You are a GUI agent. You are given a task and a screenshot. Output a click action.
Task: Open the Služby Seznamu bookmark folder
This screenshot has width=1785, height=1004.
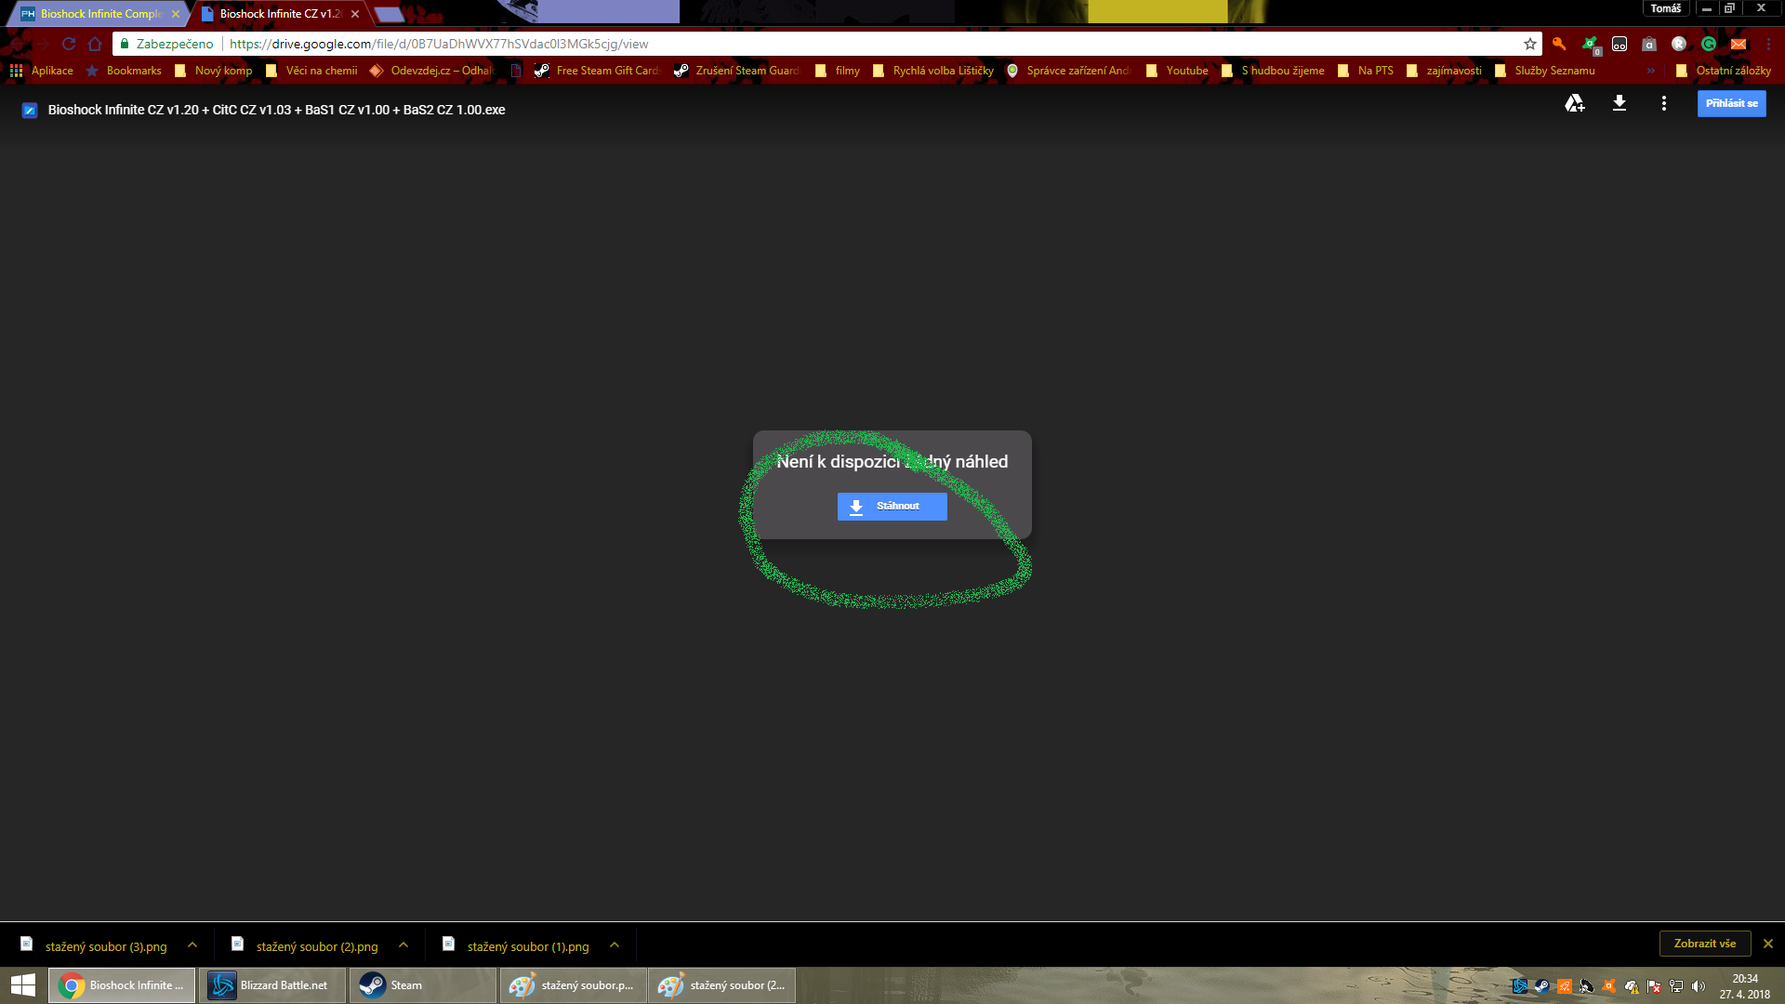pos(1545,71)
